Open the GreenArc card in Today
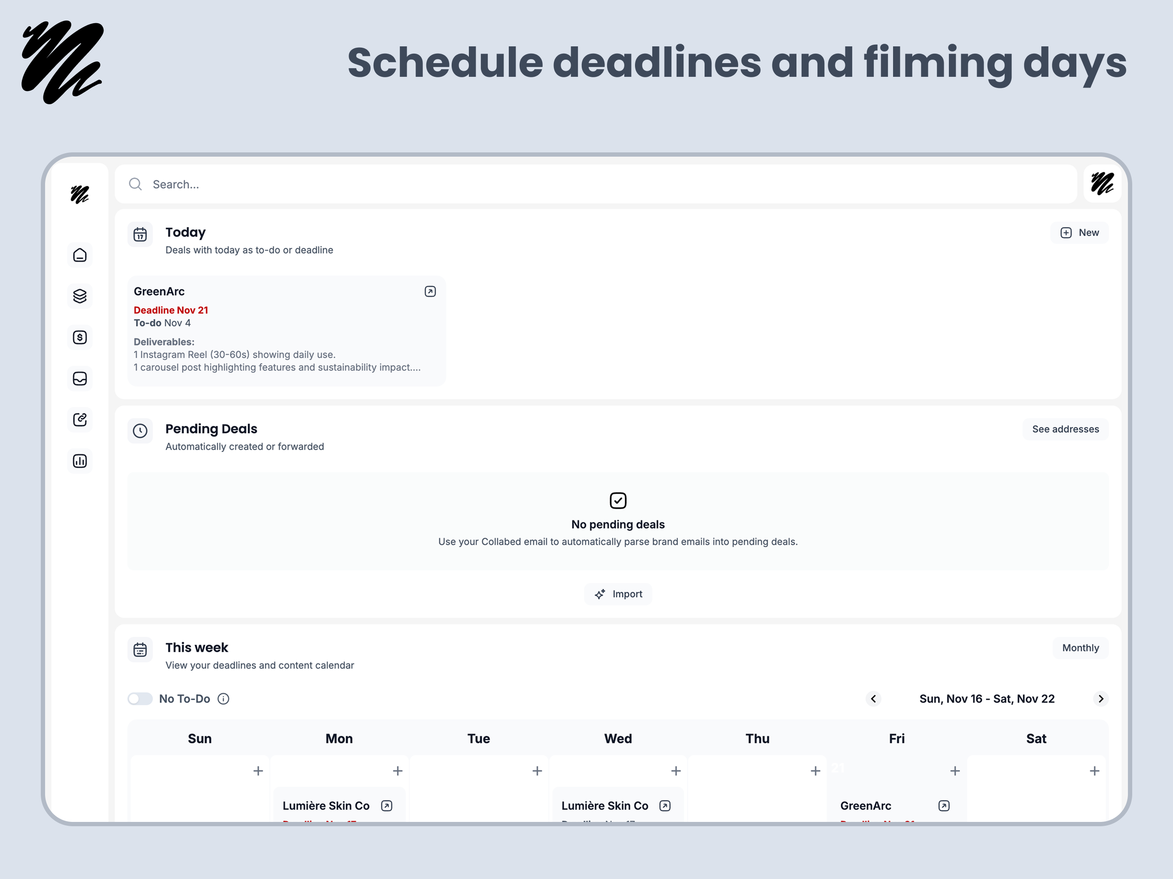 tap(286, 331)
